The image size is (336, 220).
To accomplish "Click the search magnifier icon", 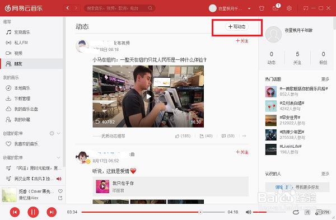I will point(150,8).
